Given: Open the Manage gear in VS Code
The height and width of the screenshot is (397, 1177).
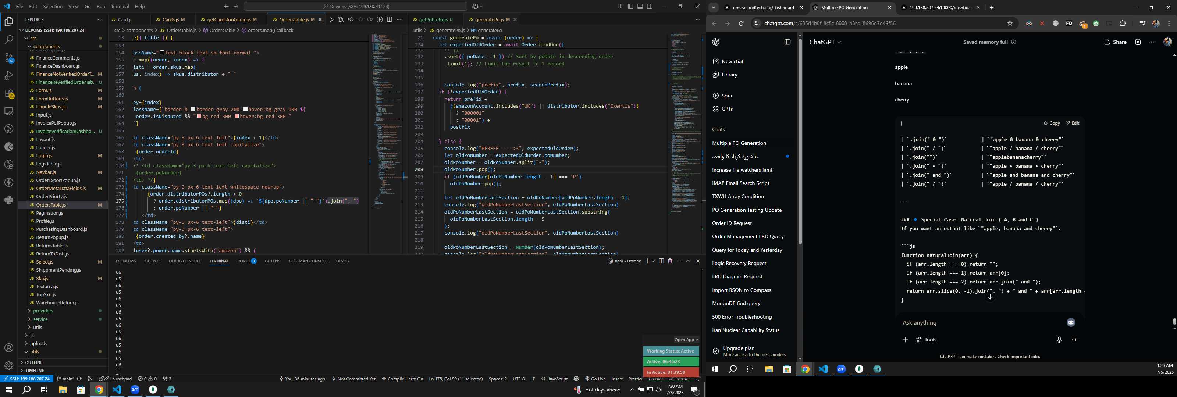Looking at the screenshot, I should pyautogui.click(x=9, y=365).
